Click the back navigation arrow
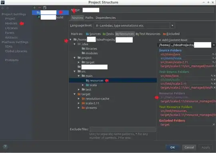Image resolution: width=216 pixels, height=153 pixels. tap(3, 8)
